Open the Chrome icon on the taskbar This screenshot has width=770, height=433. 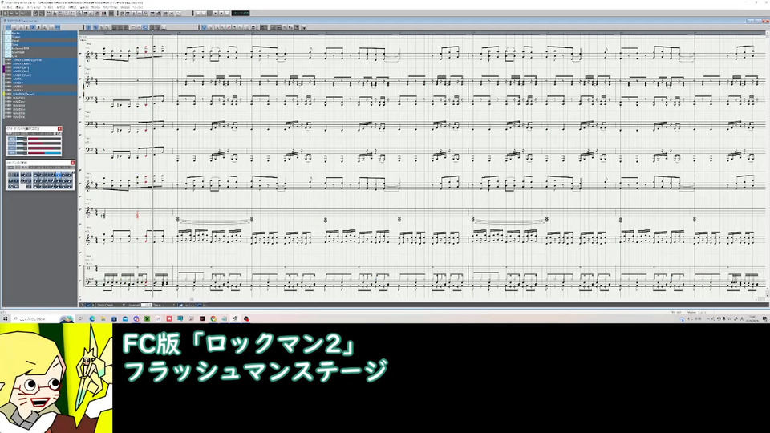click(213, 318)
